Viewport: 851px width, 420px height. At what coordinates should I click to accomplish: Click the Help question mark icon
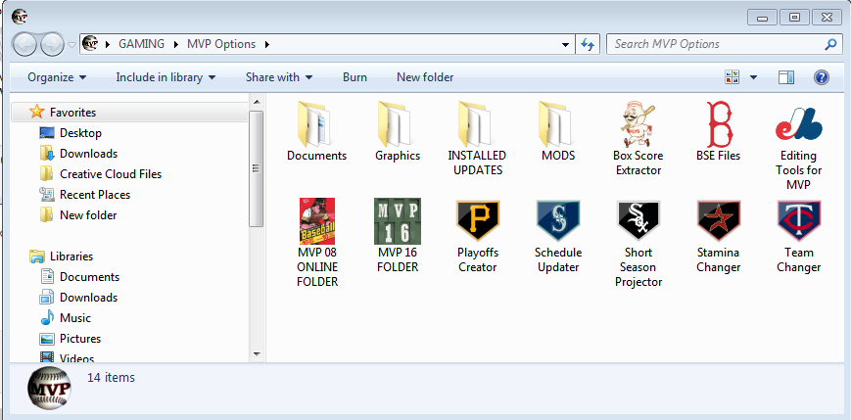[822, 77]
